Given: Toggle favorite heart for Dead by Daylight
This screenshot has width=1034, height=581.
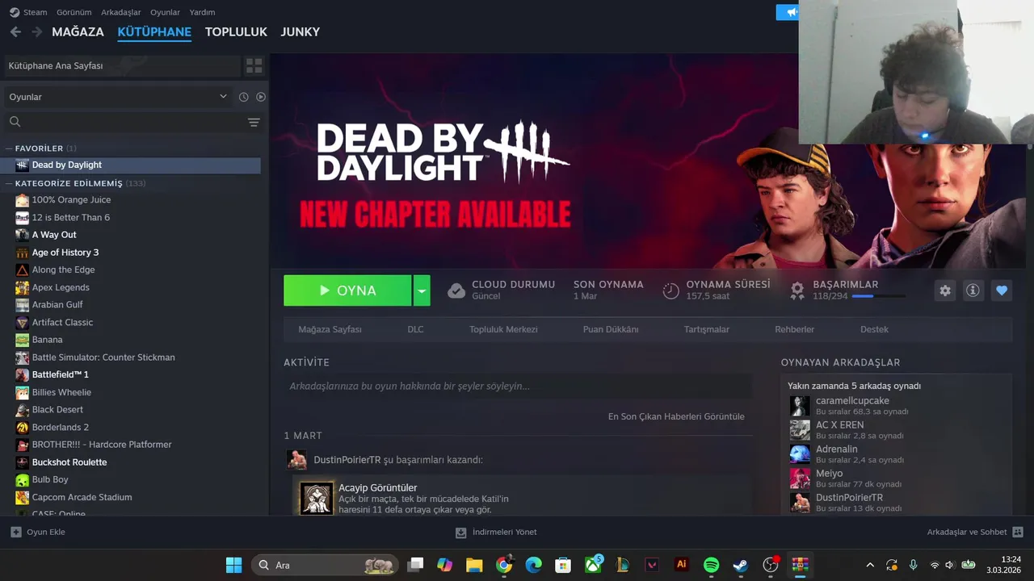Looking at the screenshot, I should [1002, 290].
